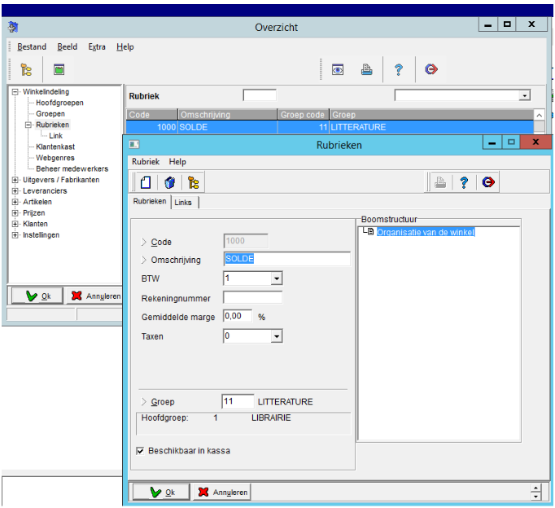555x508 pixels.
Task: Expand Uitgevers / Fabrikanten node
Action: pos(15,180)
